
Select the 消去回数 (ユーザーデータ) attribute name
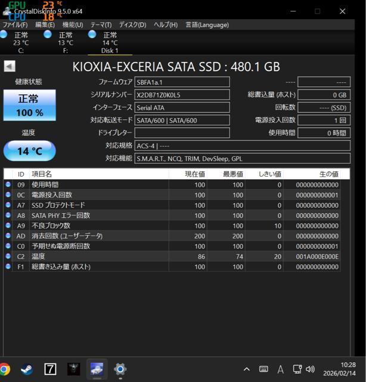click(x=67, y=236)
